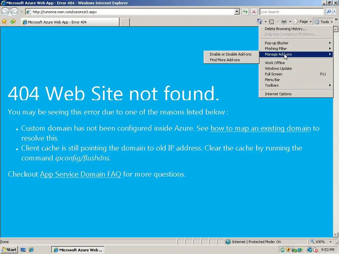Screen dimensions: 339x254
Task: Click the Home page icon
Action: (x=260, y=21)
